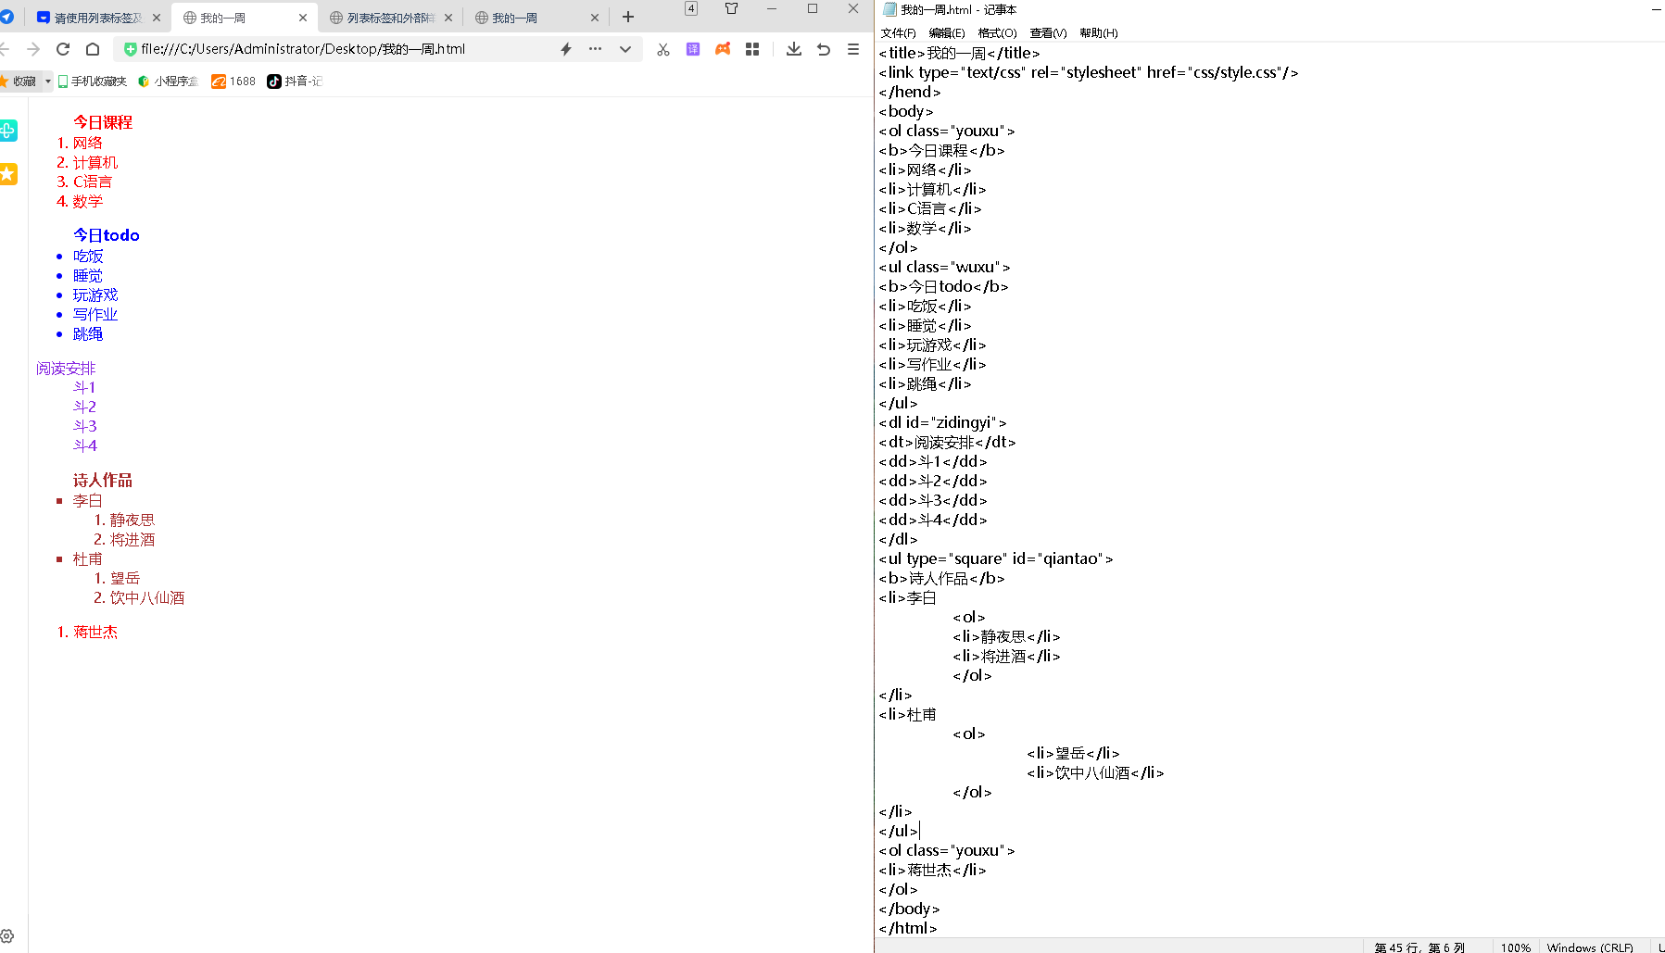
Task: Click the tab count badge showing 4
Action: [x=691, y=8]
